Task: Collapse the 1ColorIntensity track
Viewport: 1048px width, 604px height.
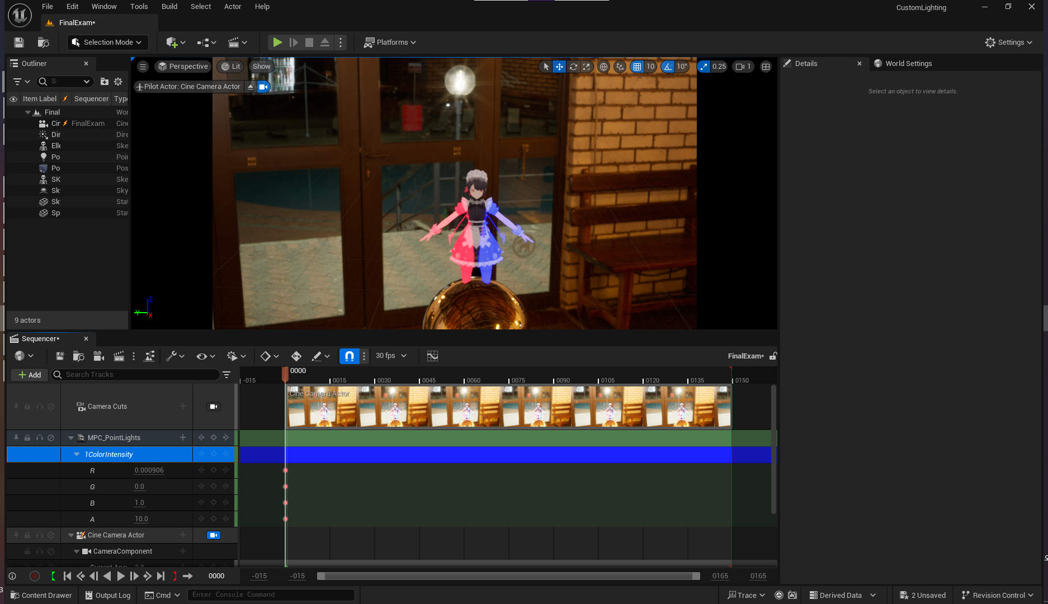Action: tap(77, 455)
